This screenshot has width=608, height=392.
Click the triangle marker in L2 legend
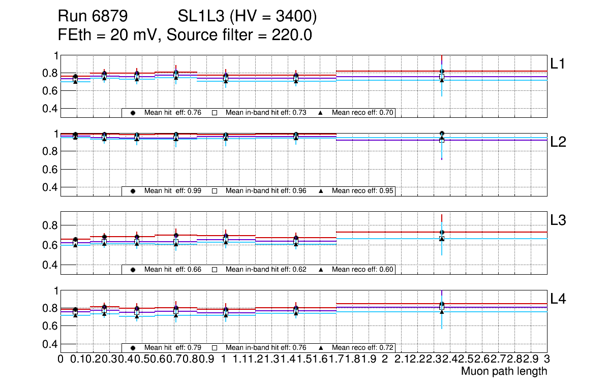[321, 191]
